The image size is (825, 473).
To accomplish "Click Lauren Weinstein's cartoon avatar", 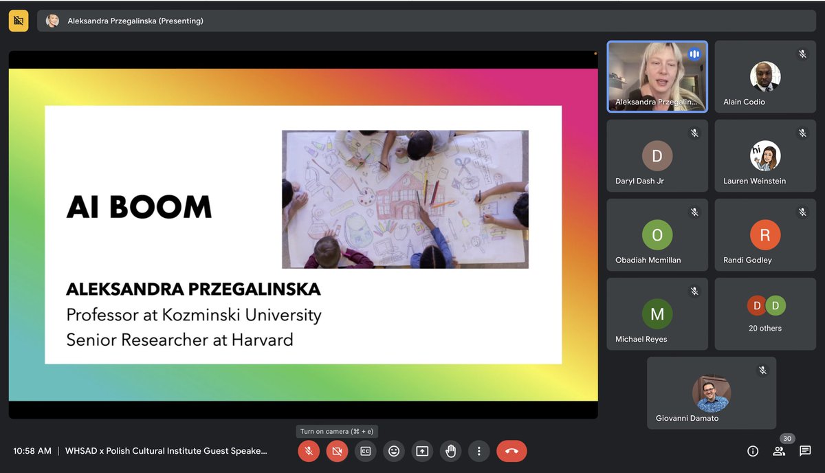I will coord(764,156).
